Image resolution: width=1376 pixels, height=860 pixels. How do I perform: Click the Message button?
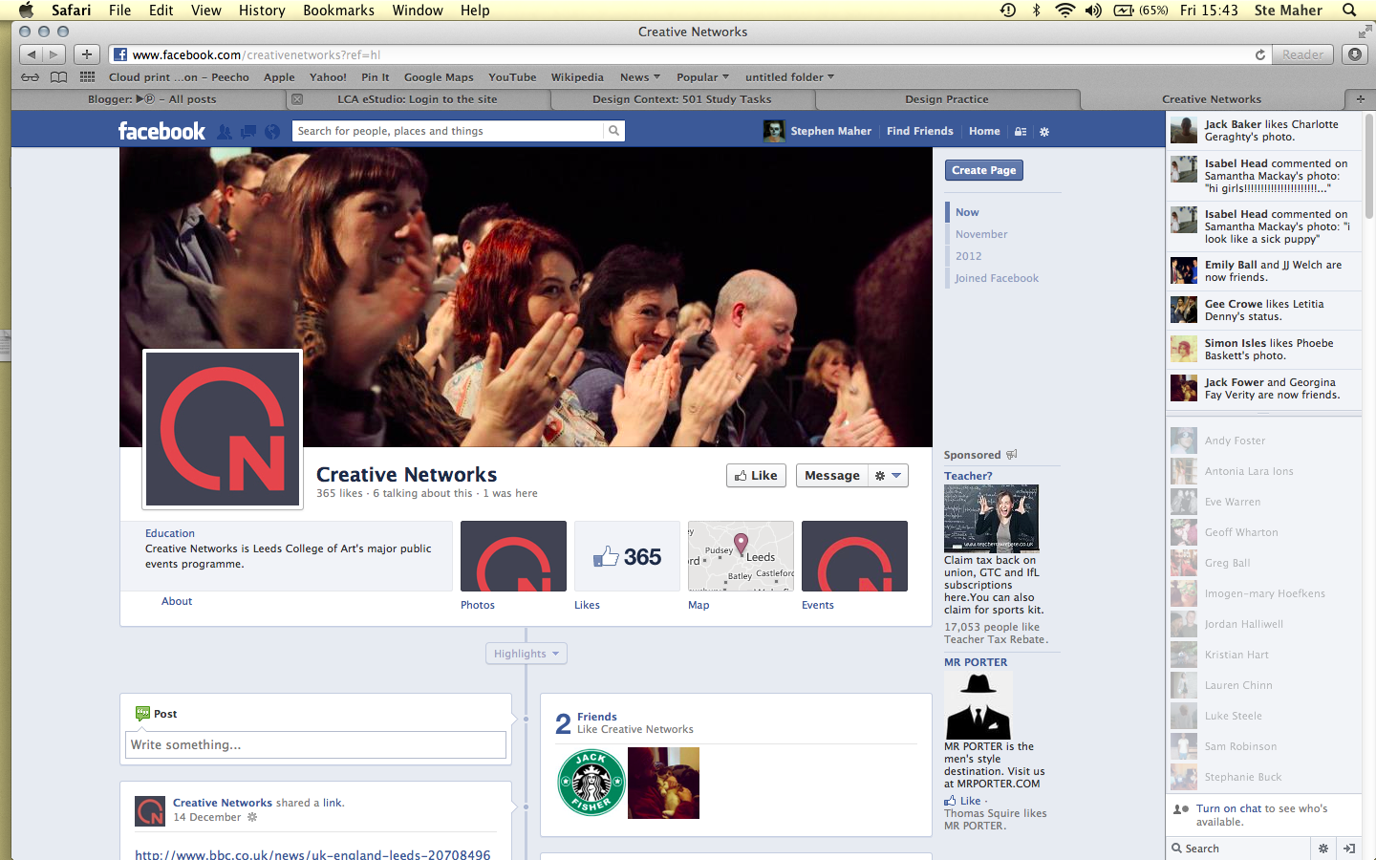(832, 476)
